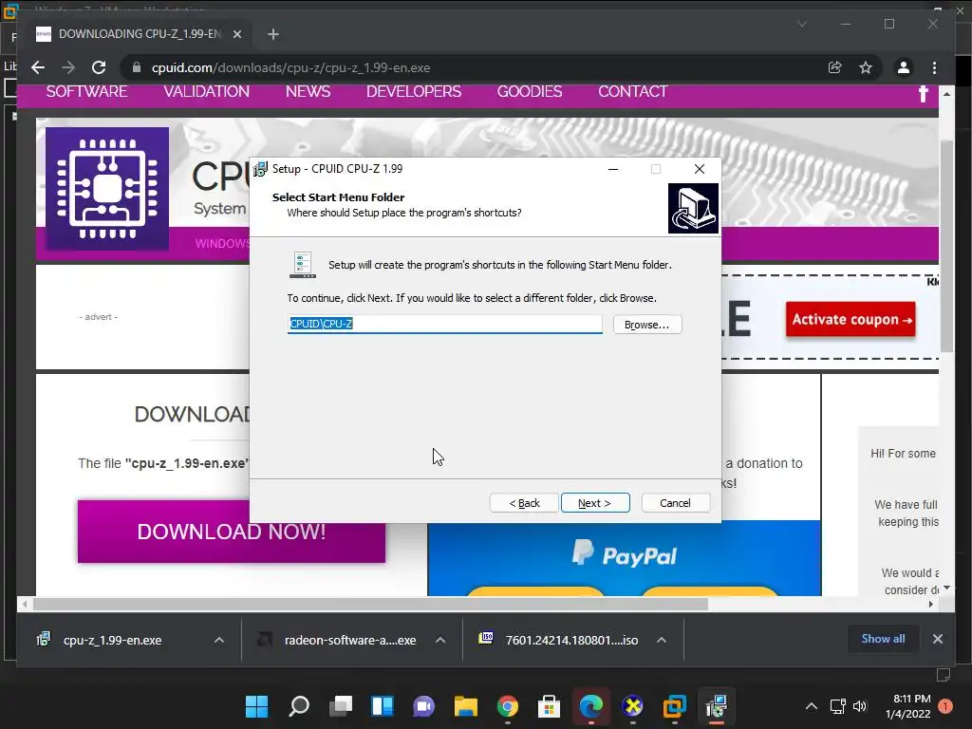Bookmark this page with the star icon
This screenshot has height=729, width=972.
(x=866, y=67)
